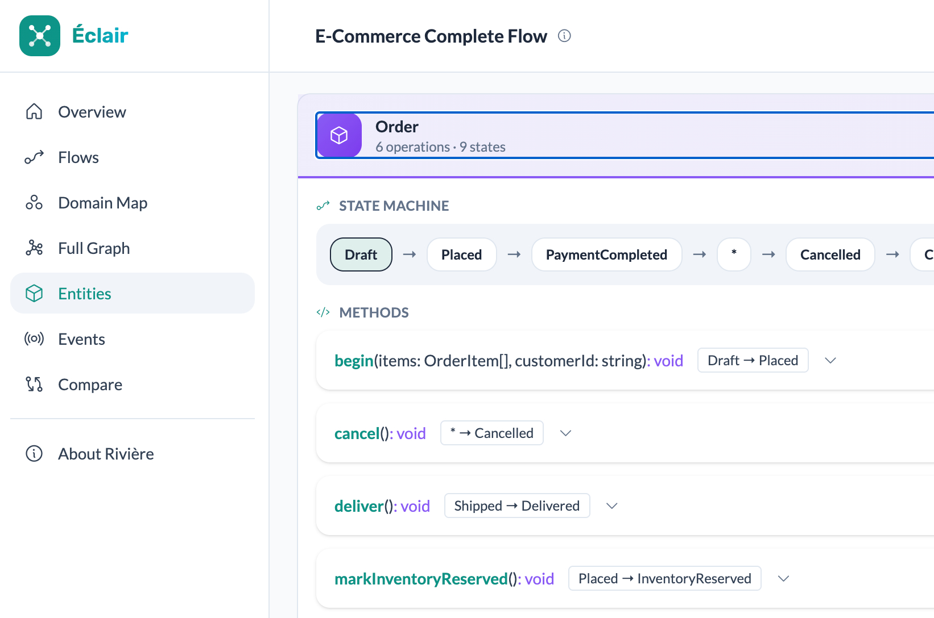Select the PaymentCompleted state pill
Image resolution: width=934 pixels, height=618 pixels.
coord(606,255)
